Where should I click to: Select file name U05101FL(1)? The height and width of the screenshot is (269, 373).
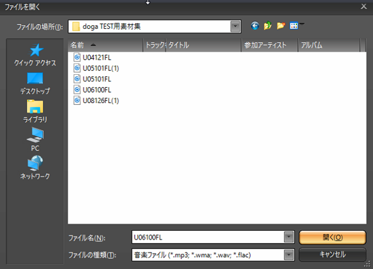click(101, 68)
